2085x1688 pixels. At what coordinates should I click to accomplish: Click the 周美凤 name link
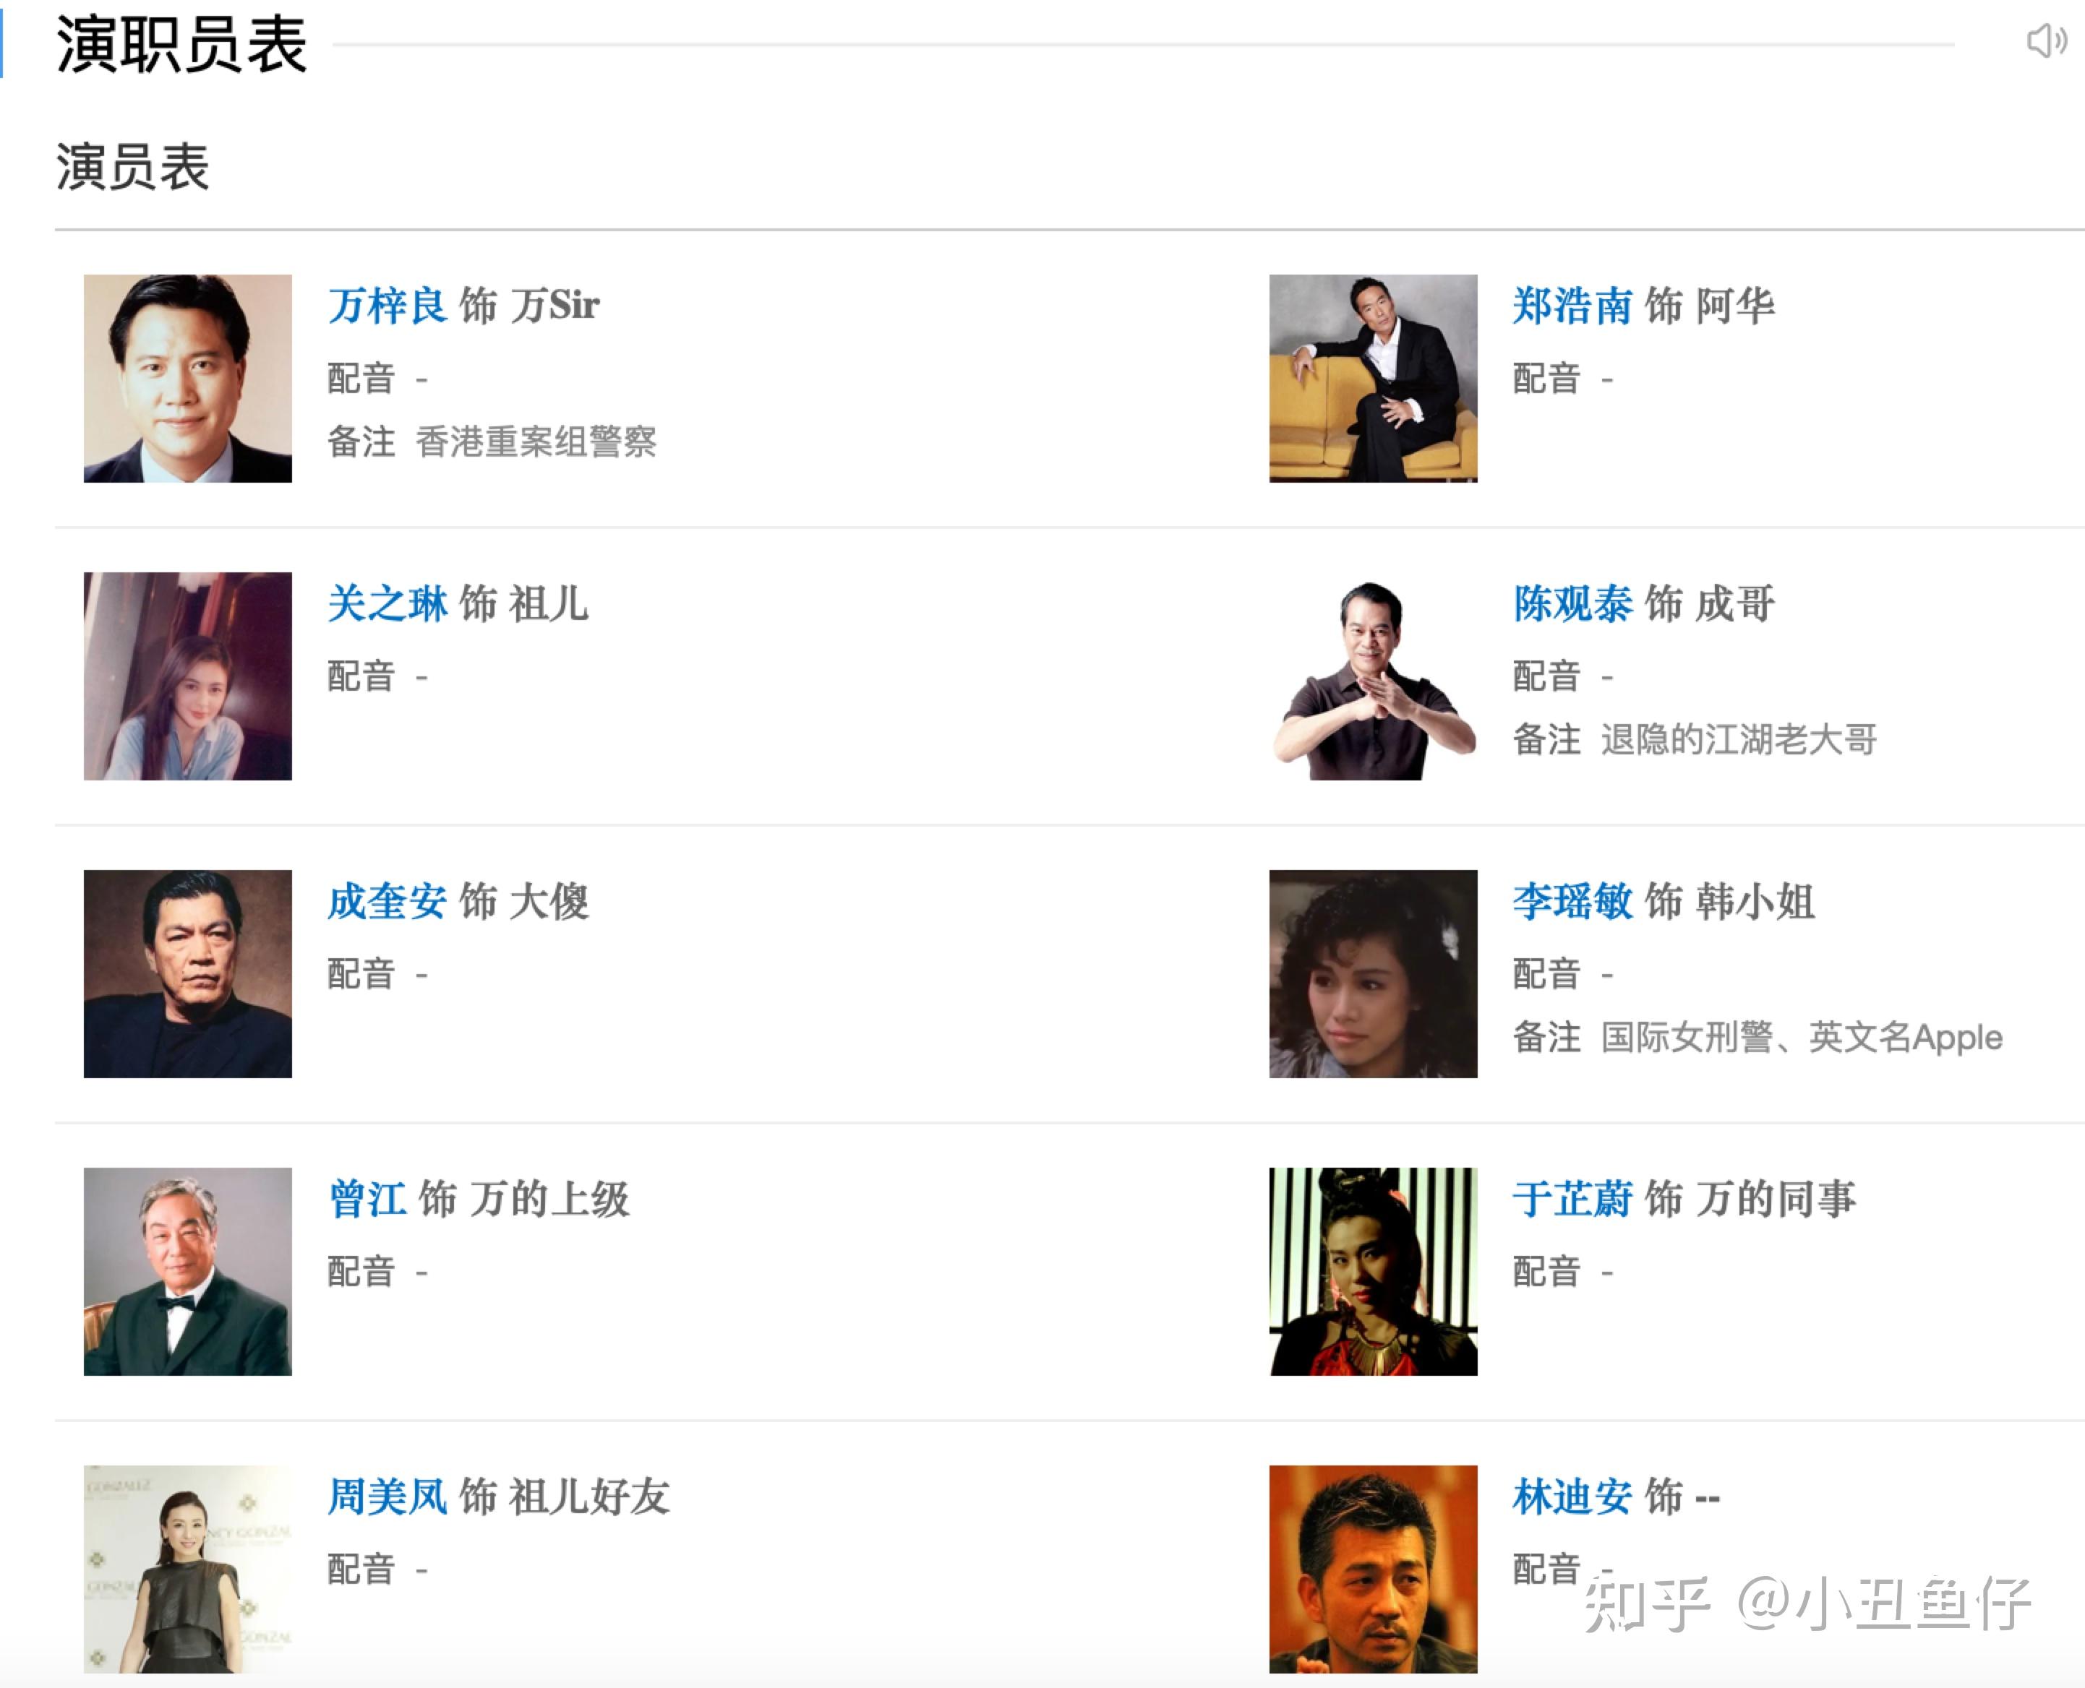pos(386,1497)
